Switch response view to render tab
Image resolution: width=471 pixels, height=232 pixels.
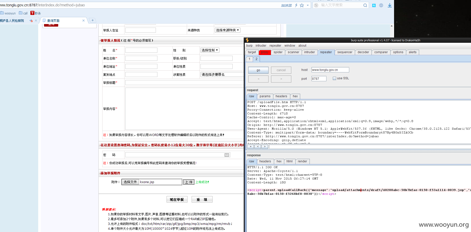(302, 161)
